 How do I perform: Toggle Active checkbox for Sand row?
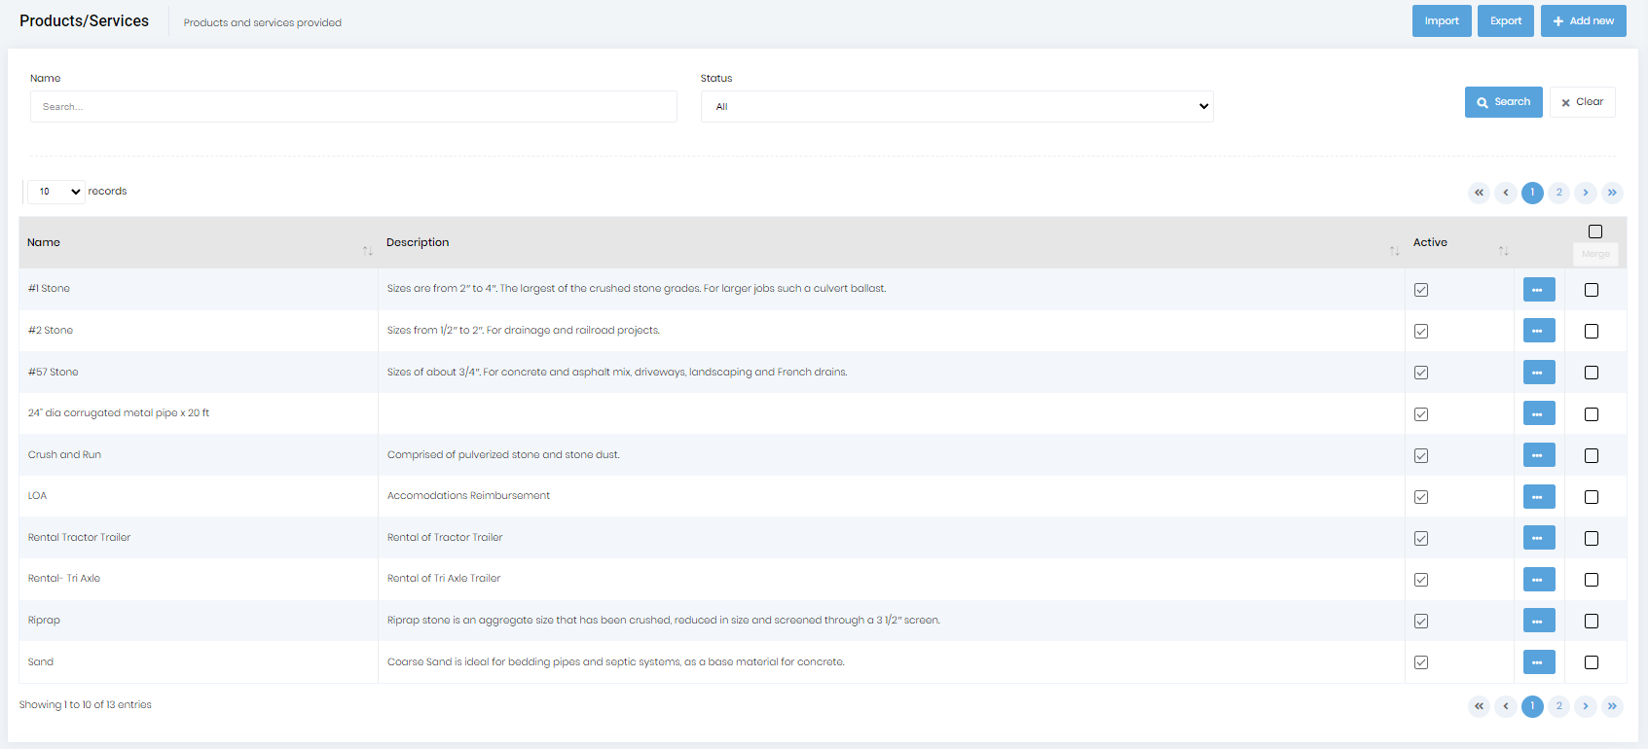click(x=1421, y=662)
